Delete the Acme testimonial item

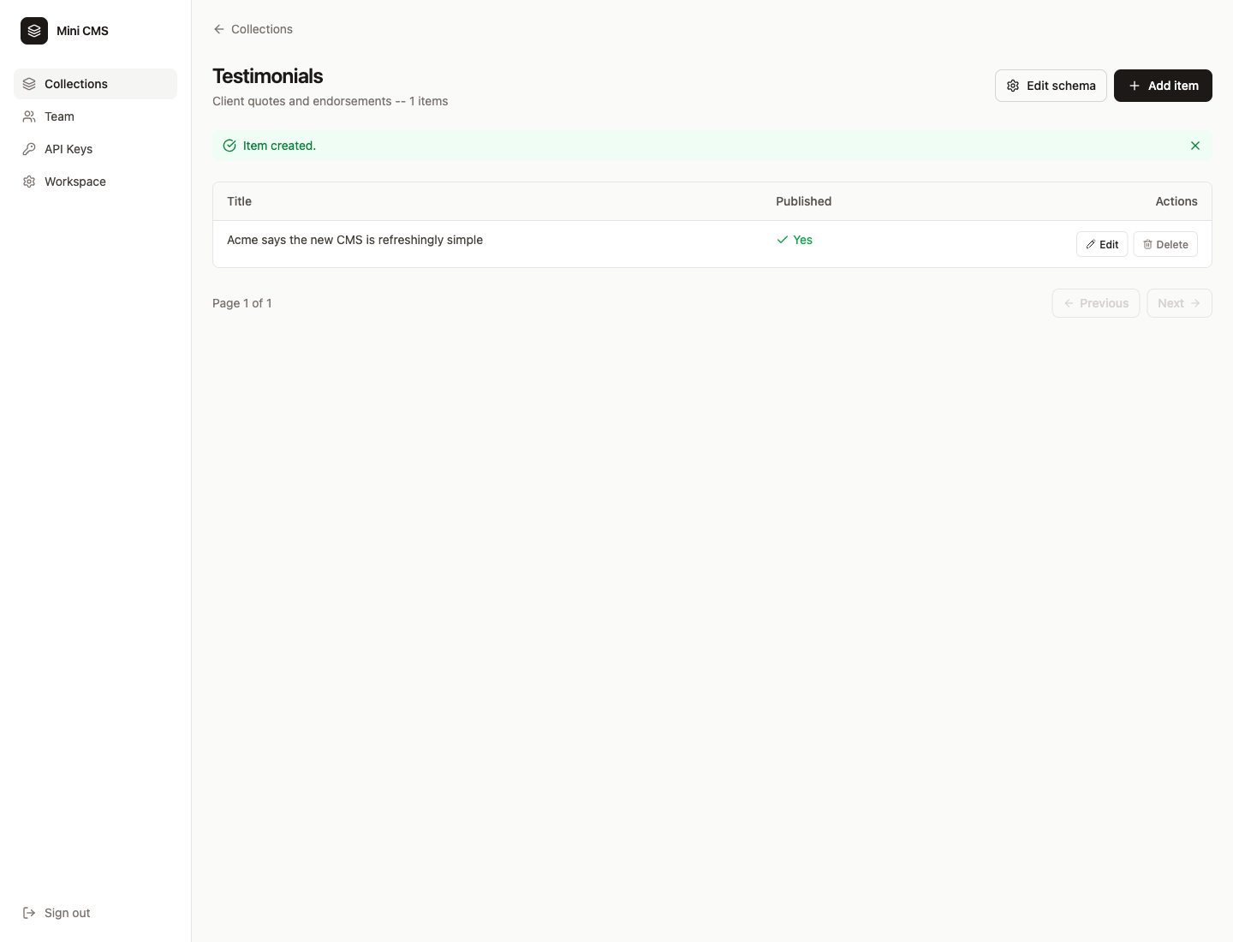1165,244
